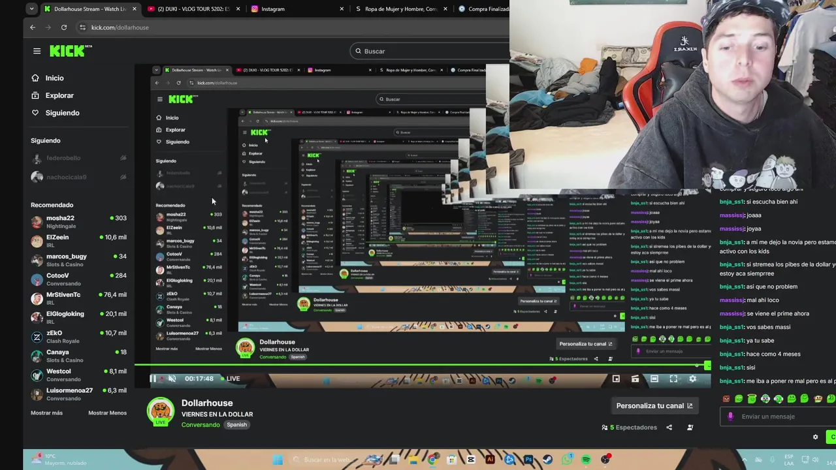The height and width of the screenshot is (470, 836).
Task: Enter fullscreen mode
Action: [x=673, y=379]
